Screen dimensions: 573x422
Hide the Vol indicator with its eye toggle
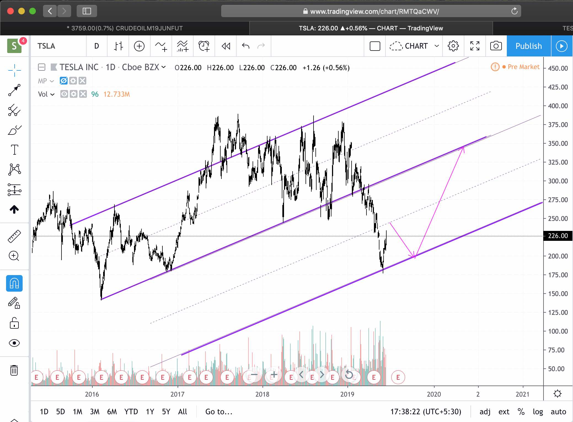click(x=64, y=94)
